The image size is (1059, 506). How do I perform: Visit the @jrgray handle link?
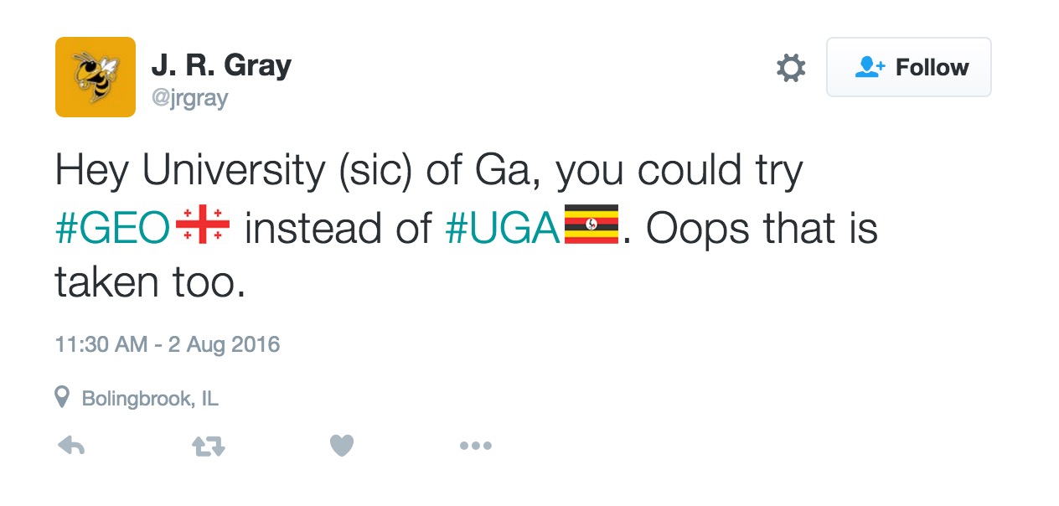(x=189, y=98)
